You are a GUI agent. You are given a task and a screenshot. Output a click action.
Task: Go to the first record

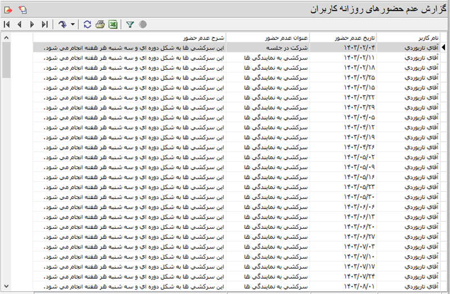(6, 25)
